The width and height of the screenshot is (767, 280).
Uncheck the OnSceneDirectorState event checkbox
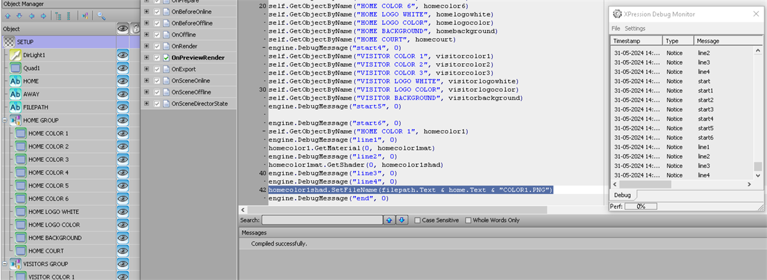tap(157, 103)
